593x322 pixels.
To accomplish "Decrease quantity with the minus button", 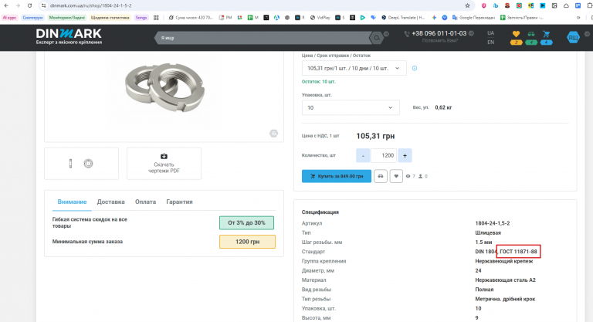I will pyautogui.click(x=363, y=155).
